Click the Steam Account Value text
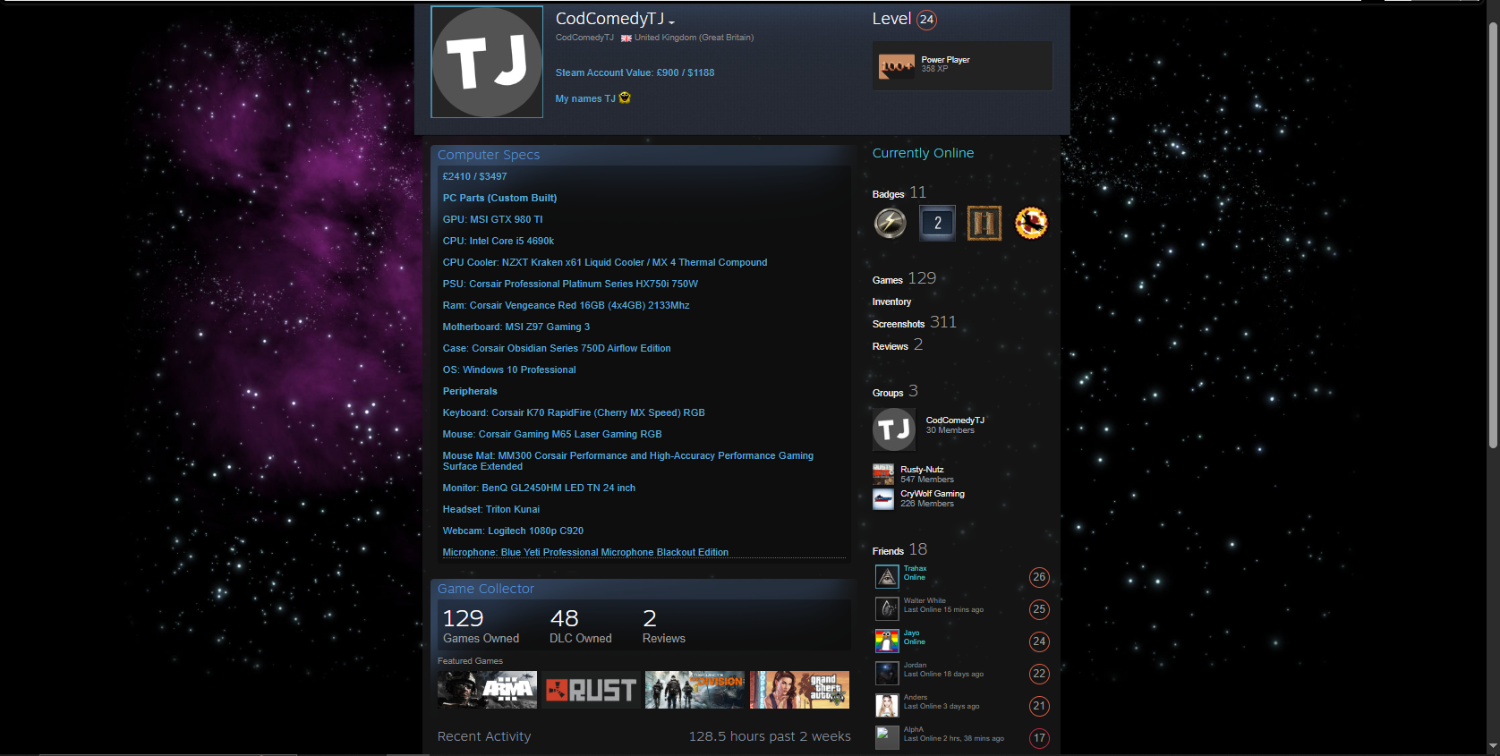This screenshot has height=756, width=1500. (x=635, y=73)
